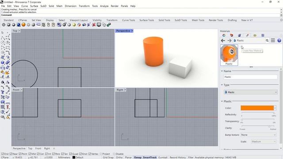Select the Circle tool in left toolbar
The height and width of the screenshot is (159, 283).
[x=3, y=43]
